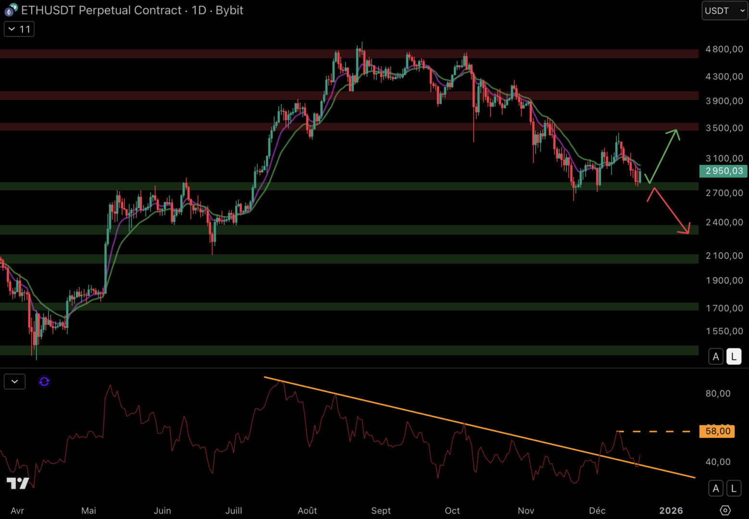Expand the 11 indicators legend
The image size is (749, 519).
tap(19, 29)
